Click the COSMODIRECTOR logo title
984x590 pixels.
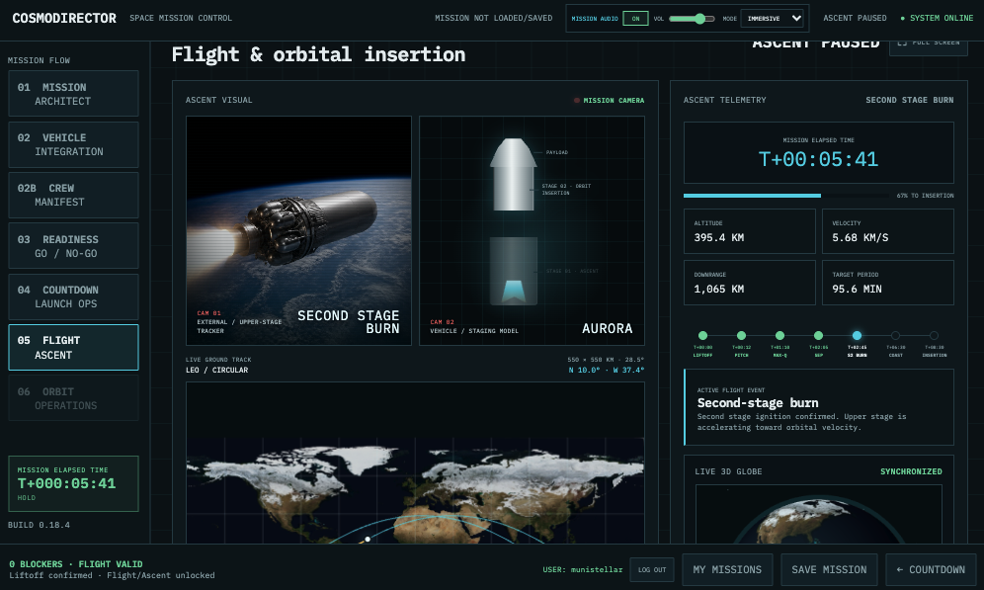pyautogui.click(x=64, y=18)
